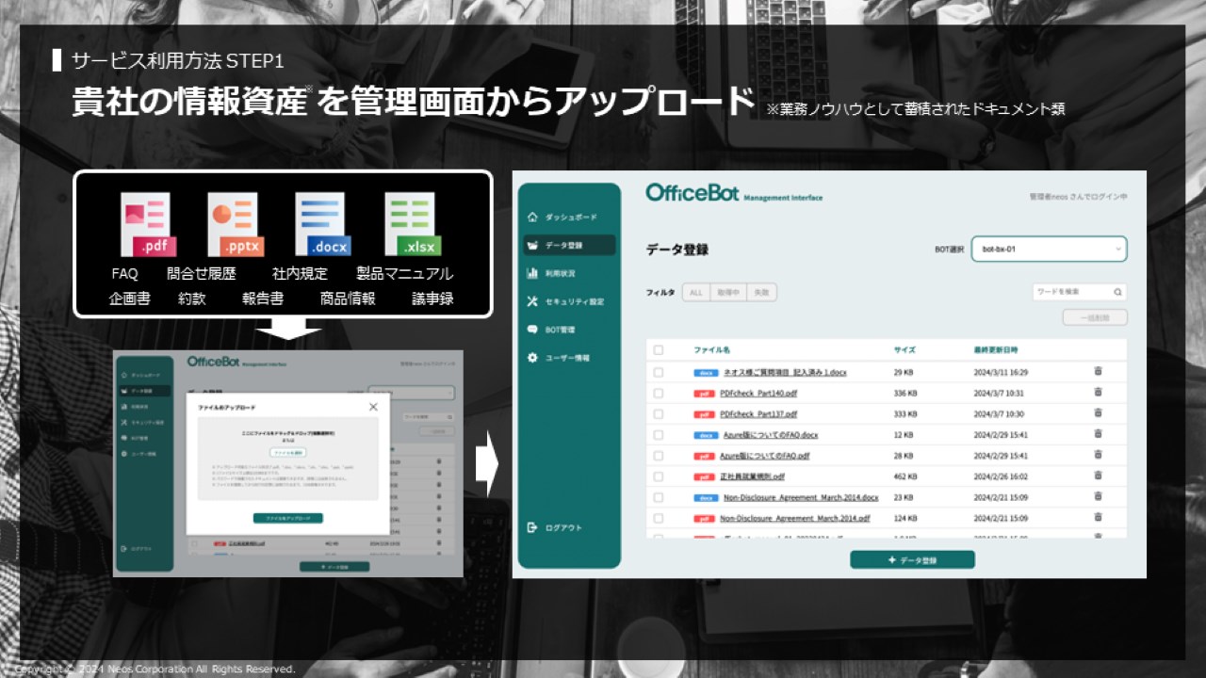Check the box for PDFcheck_Part140.pdf
Screen dimensions: 1206x678
click(x=659, y=393)
